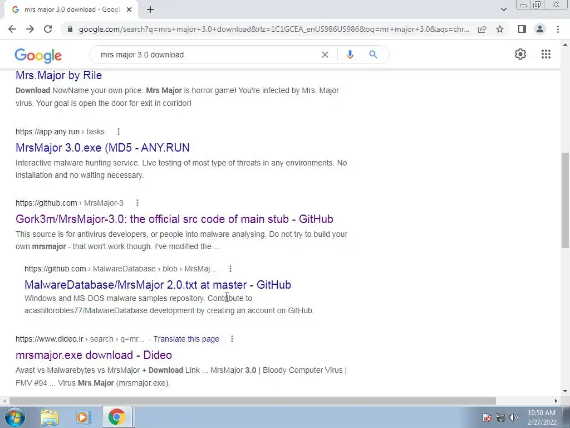Open the Mrs.Major by Rile result

(x=58, y=75)
